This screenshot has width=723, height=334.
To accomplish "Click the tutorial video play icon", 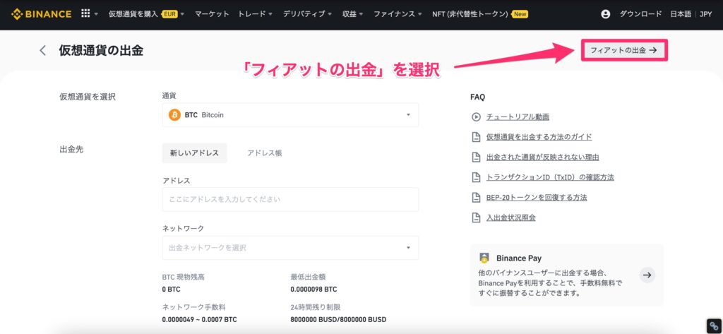I will [x=476, y=117].
